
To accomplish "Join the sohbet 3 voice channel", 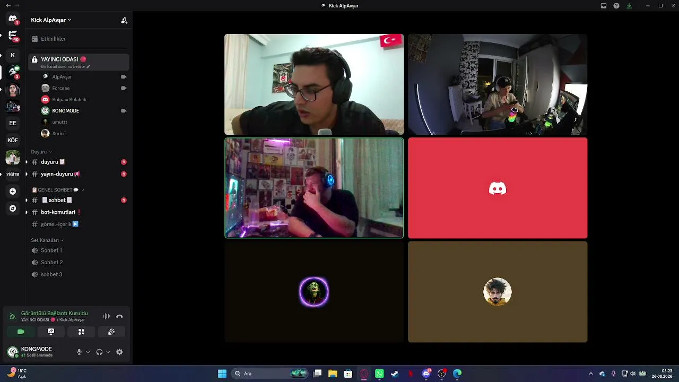I will (x=79, y=274).
